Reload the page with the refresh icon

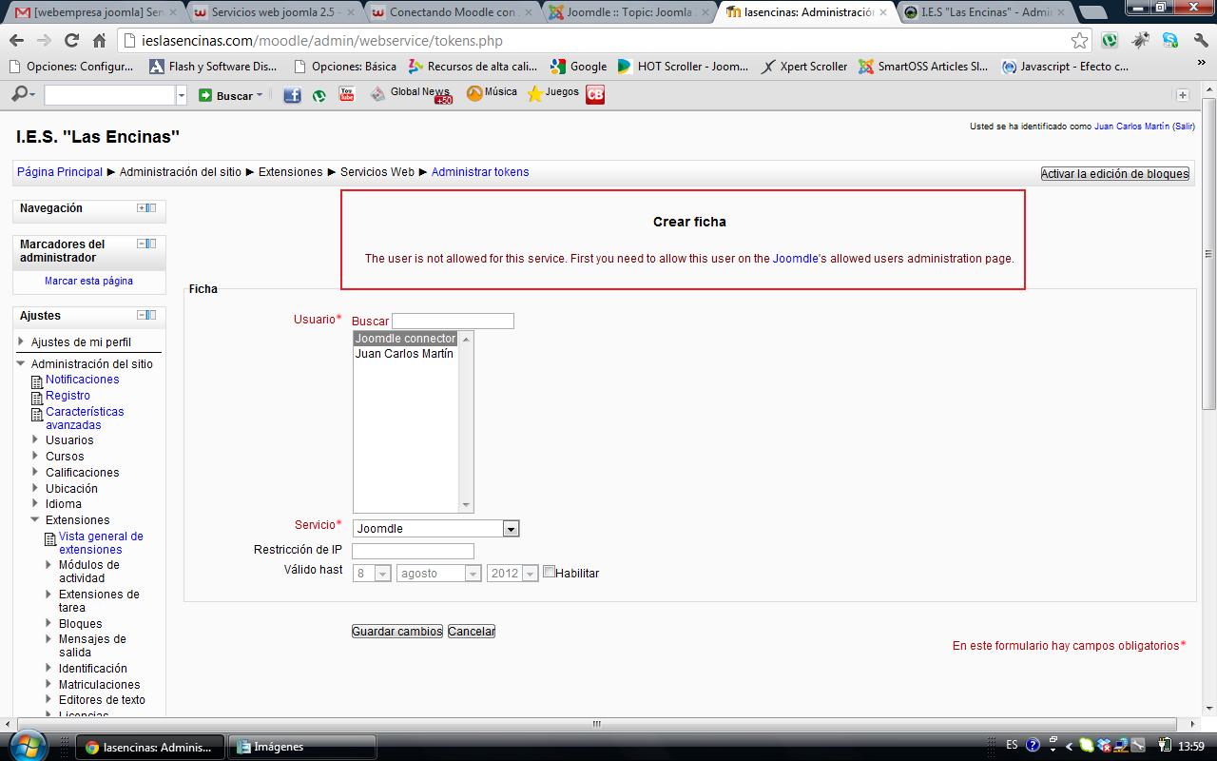(x=71, y=41)
